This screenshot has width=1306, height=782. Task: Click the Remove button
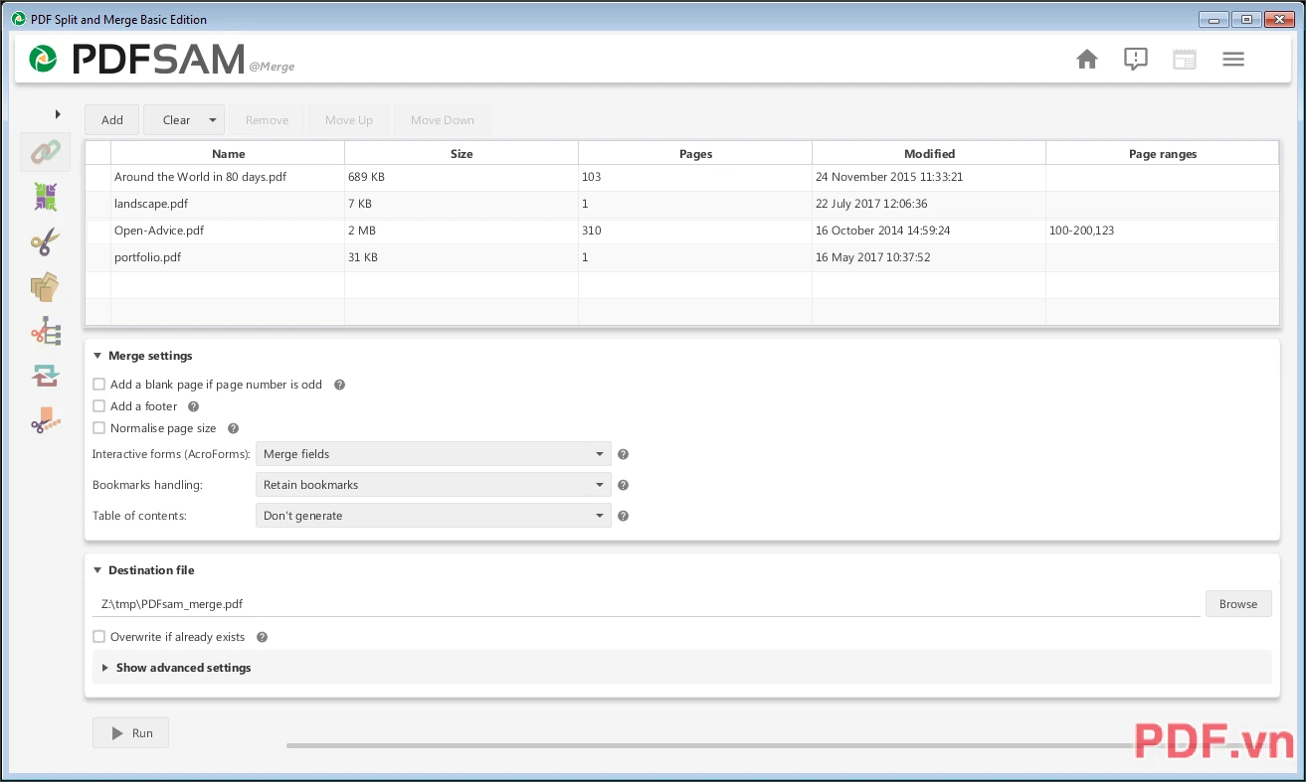[267, 120]
